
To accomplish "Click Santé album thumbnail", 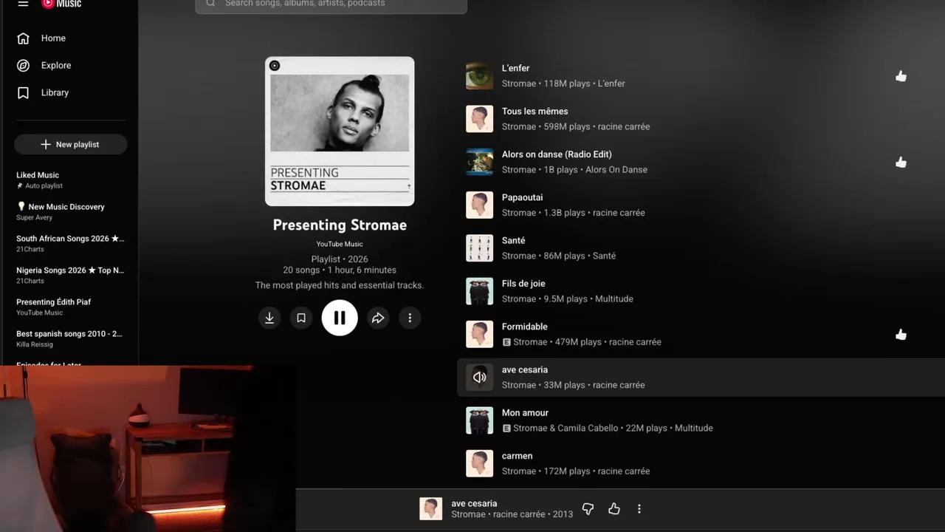I will [x=479, y=248].
